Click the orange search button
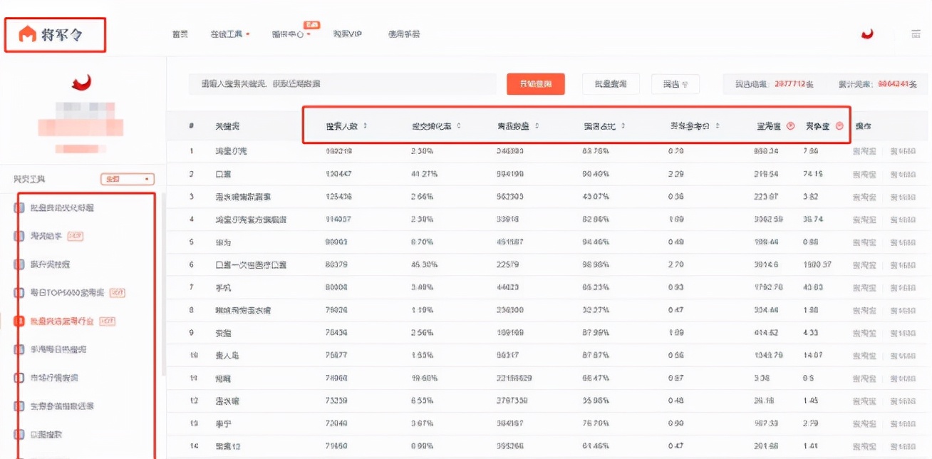This screenshot has width=932, height=459. click(x=536, y=84)
